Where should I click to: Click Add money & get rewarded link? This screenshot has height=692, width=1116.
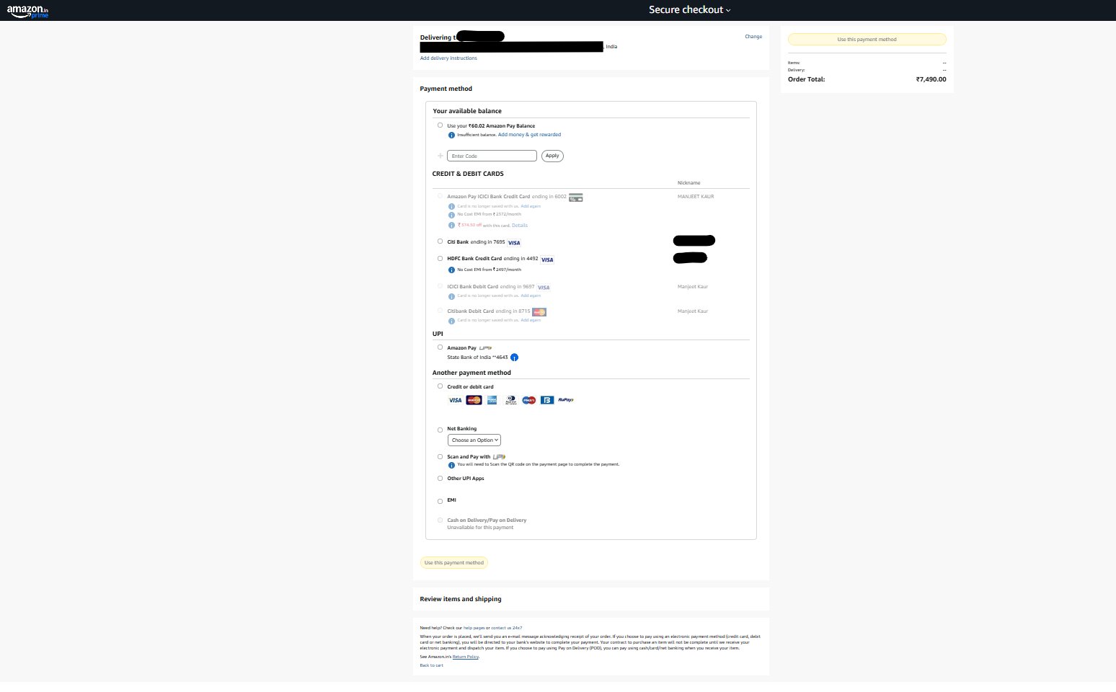[528, 134]
